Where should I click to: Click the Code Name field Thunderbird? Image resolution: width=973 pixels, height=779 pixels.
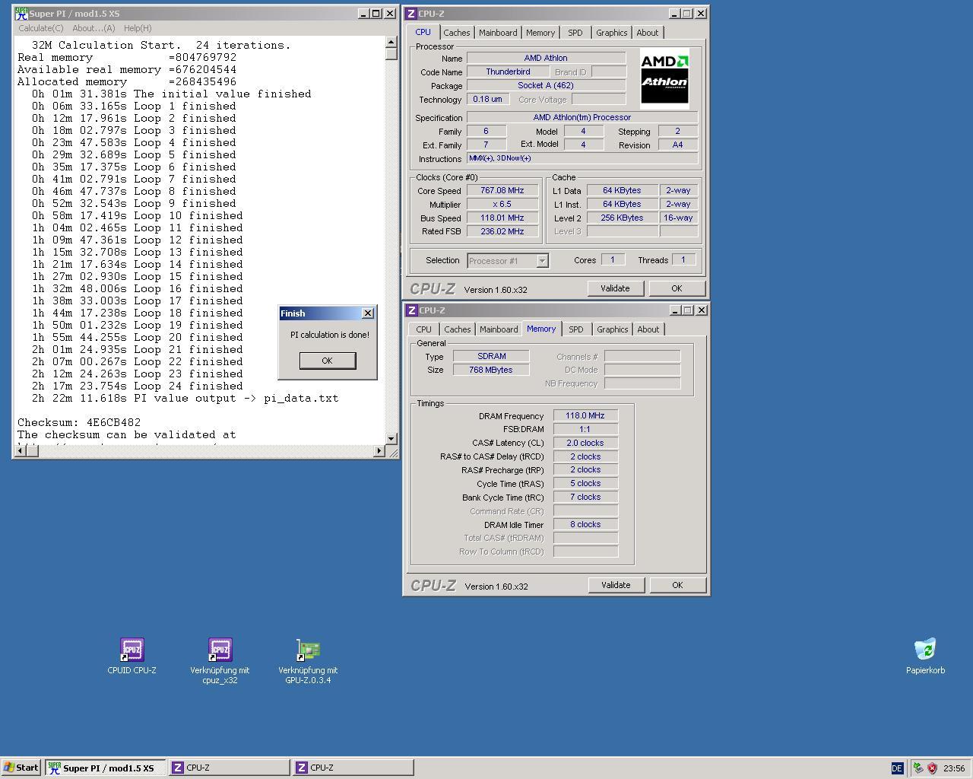tap(508, 72)
